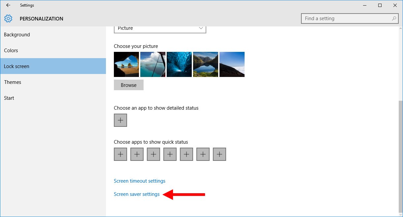The width and height of the screenshot is (403, 217).
Task: Select the blue ice cave thumbnail
Action: point(179,64)
